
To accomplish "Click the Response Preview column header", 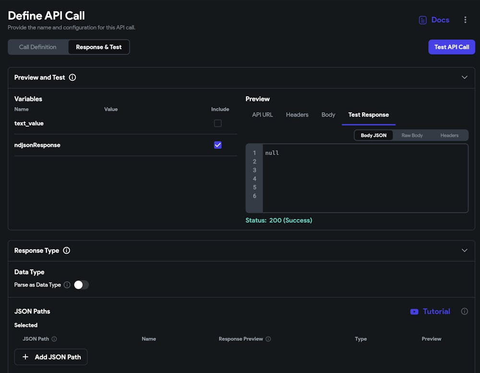I will (240, 339).
